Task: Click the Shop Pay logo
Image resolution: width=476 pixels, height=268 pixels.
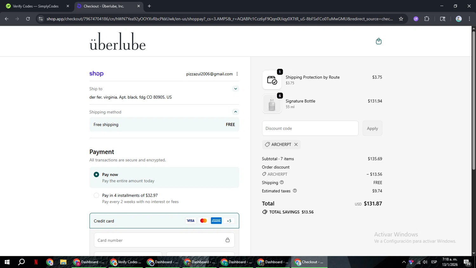Action: 96,74
